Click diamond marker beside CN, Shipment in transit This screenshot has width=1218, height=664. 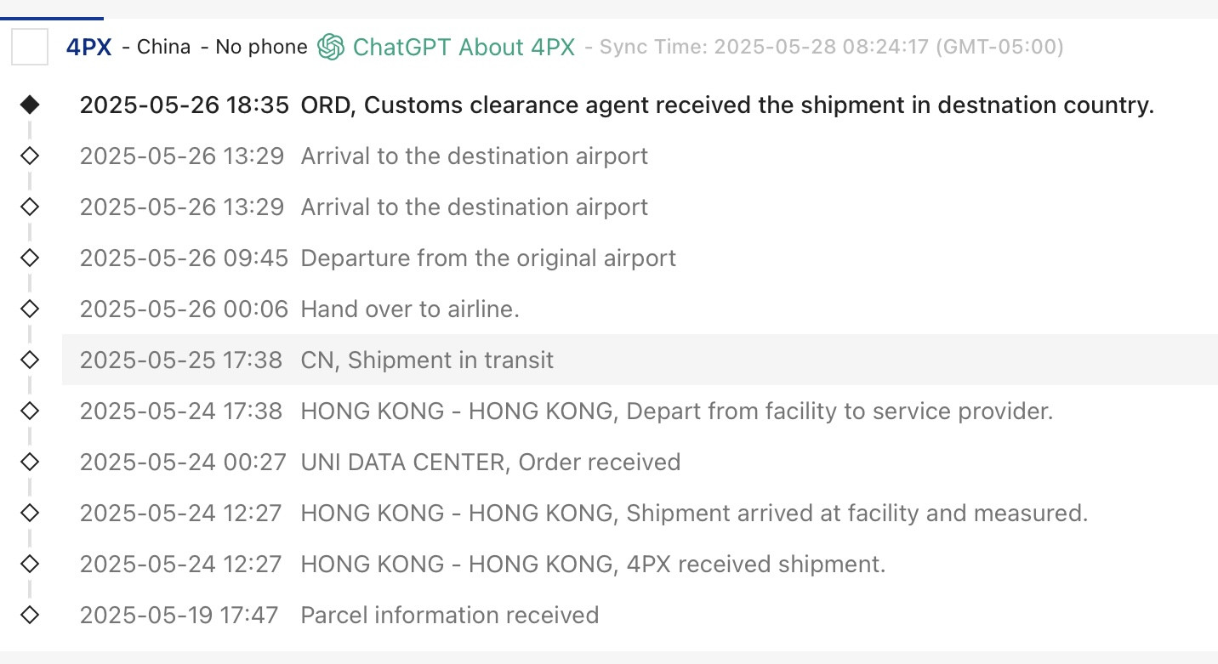coord(30,360)
